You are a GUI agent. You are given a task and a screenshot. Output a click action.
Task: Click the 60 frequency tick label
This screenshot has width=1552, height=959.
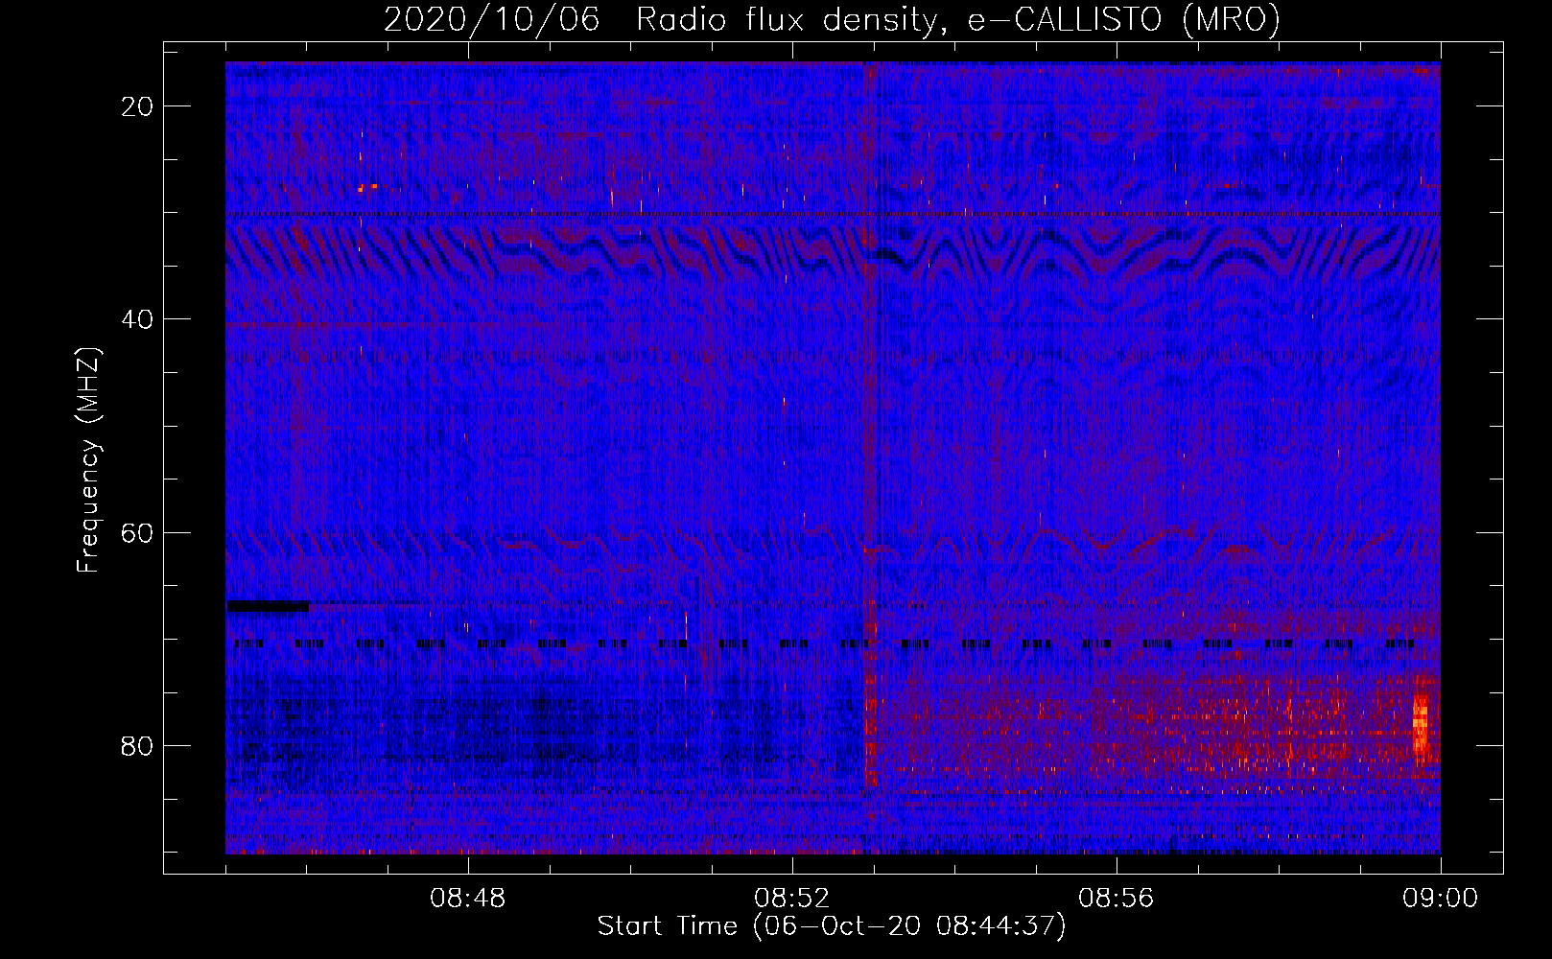click(x=138, y=532)
